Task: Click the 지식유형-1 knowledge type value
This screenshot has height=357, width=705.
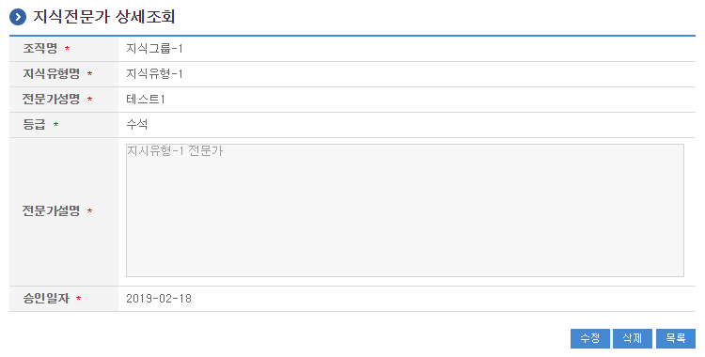Action: coord(154,73)
